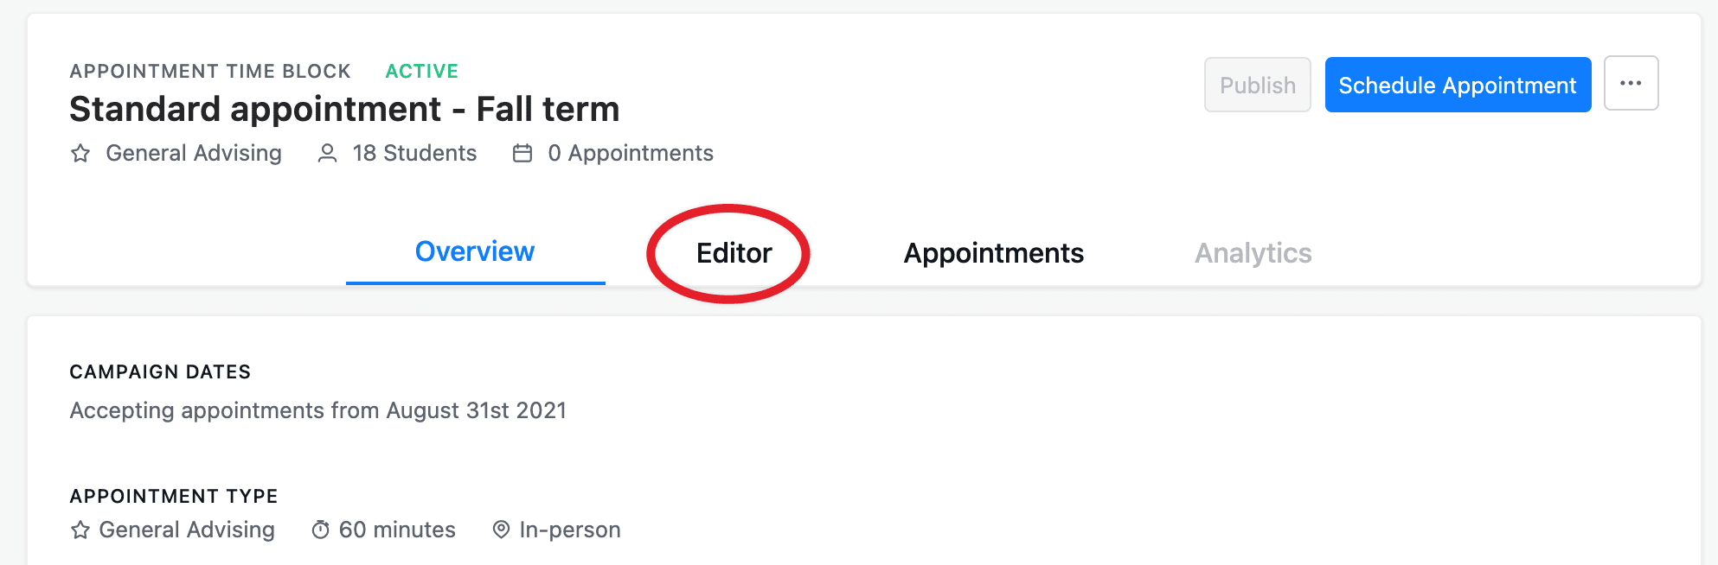Select the Analytics tab
The height and width of the screenshot is (565, 1718).
pos(1253,253)
